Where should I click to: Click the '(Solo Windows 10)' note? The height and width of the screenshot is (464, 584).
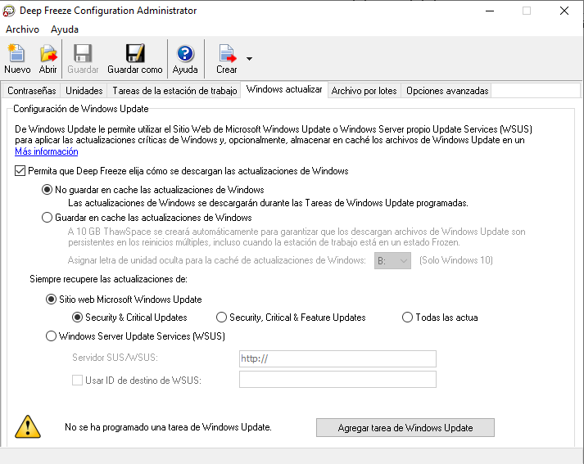point(456,260)
